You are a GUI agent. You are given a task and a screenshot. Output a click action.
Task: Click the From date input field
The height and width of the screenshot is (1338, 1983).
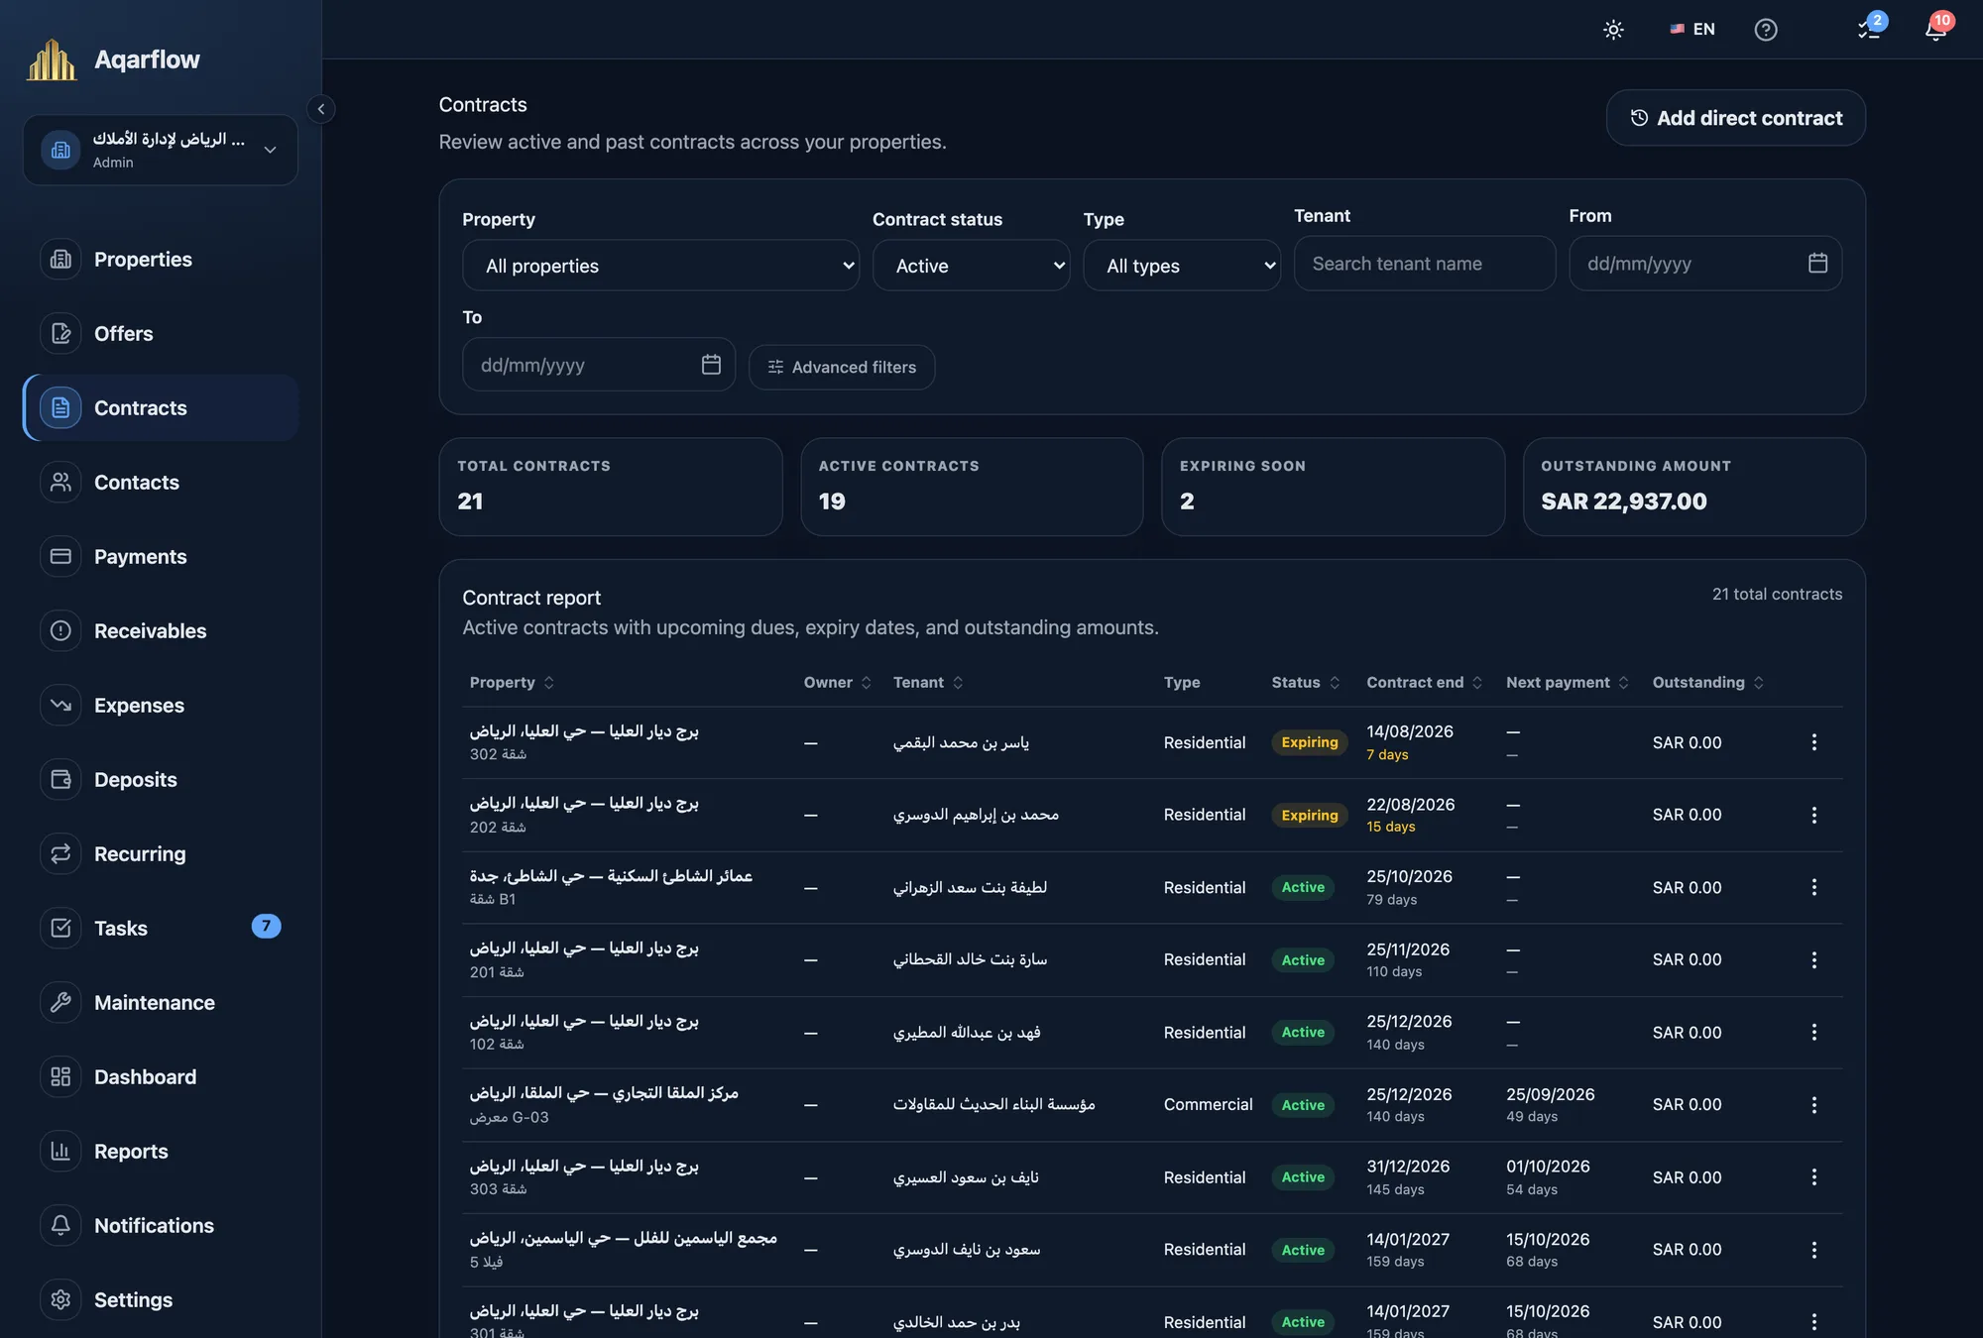(x=1705, y=264)
